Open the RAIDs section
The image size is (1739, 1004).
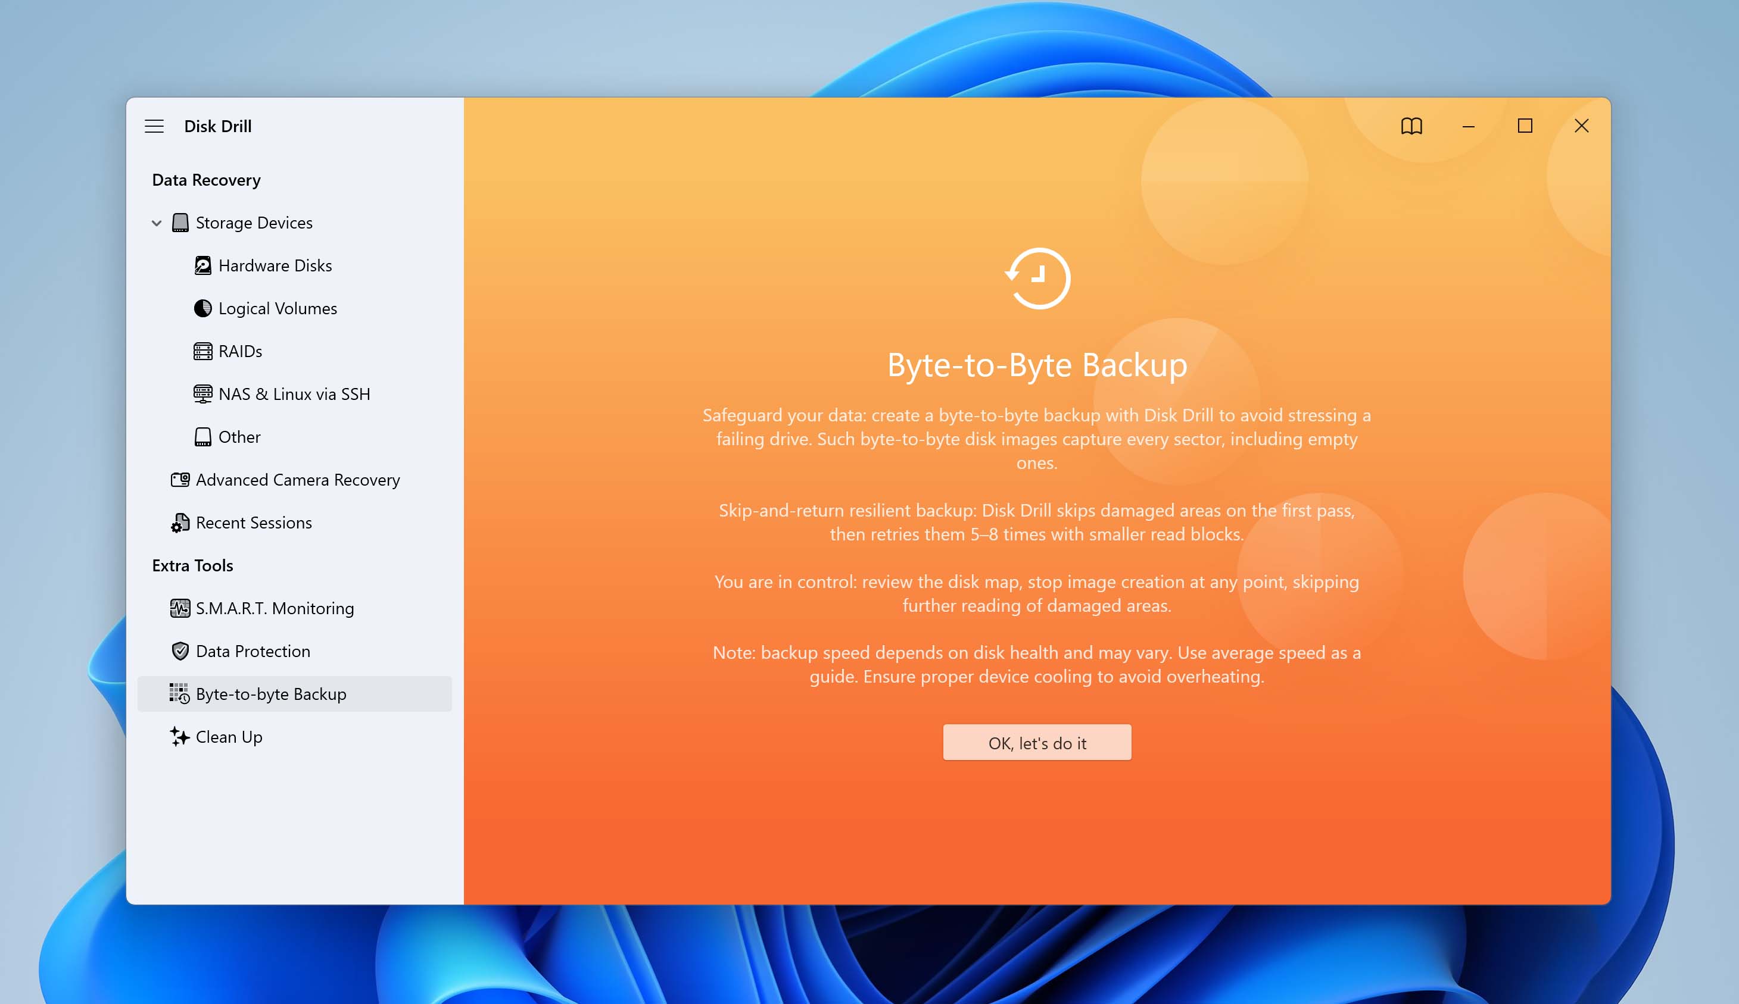click(239, 351)
